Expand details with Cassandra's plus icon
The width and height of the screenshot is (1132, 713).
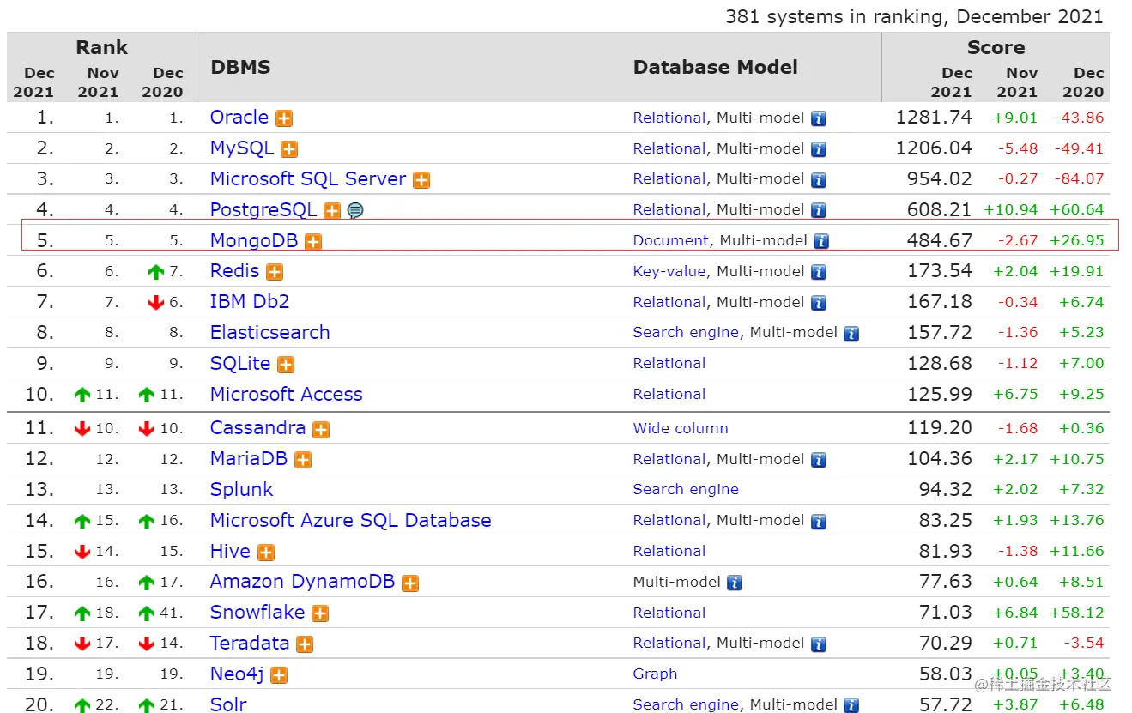tap(321, 429)
